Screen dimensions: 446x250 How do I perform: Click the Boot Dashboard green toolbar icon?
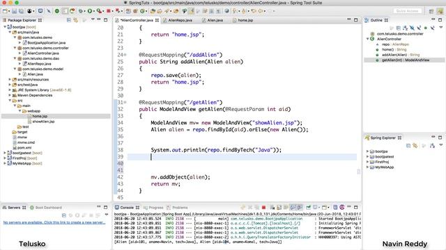click(x=57, y=11)
